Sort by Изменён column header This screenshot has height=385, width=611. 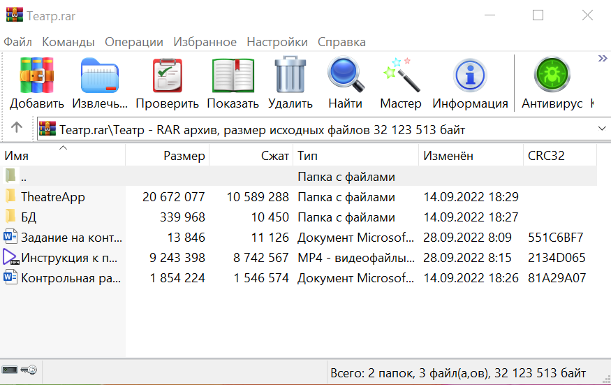point(448,155)
